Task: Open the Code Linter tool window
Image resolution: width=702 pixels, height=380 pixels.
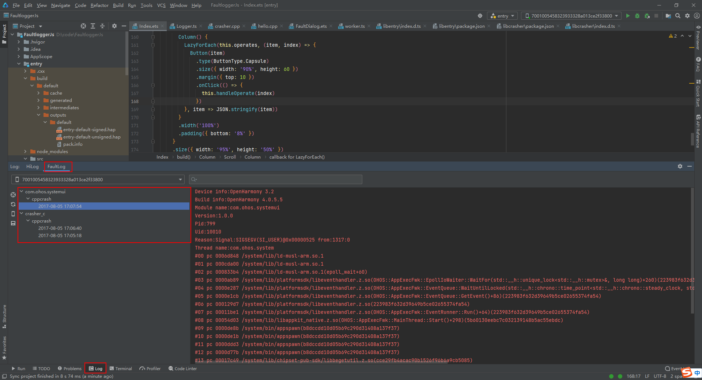Action: click(182, 369)
